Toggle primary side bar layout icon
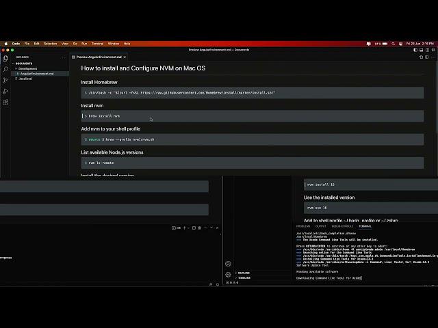 [415, 50]
